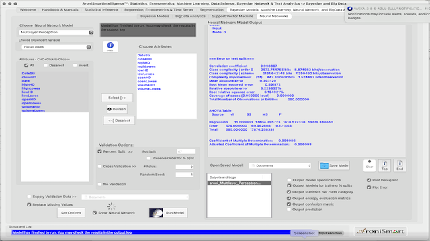
Task: Open the Supply Validation Data Documents dropdown
Action: coord(135,197)
